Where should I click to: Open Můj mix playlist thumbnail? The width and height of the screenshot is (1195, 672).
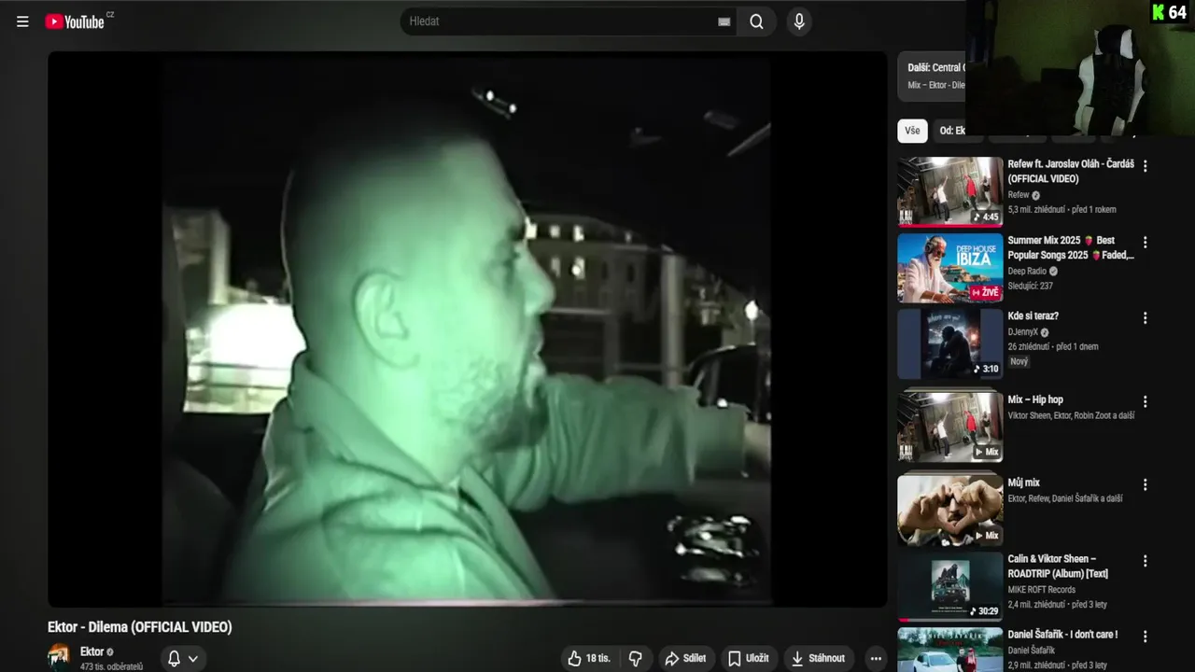950,510
